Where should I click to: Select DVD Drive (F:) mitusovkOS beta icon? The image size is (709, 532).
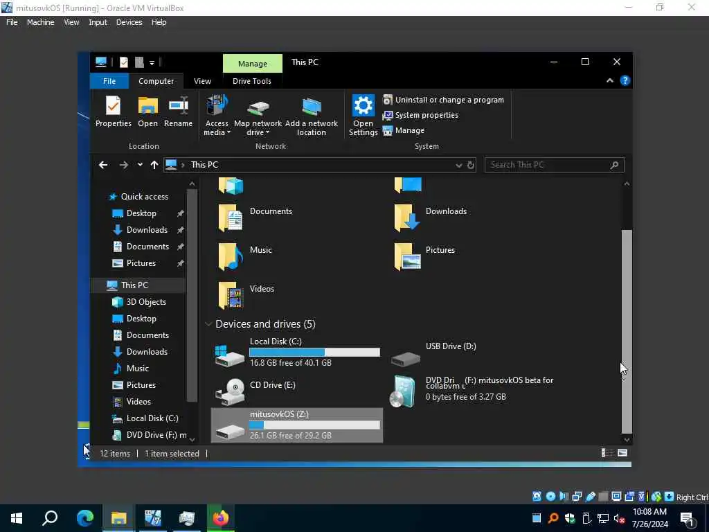[x=402, y=392]
